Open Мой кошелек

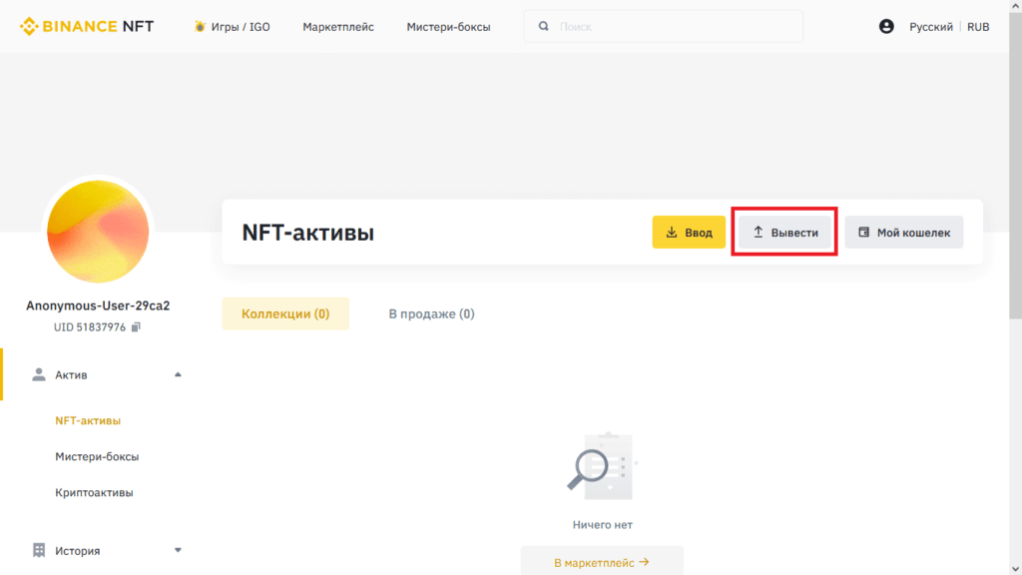pos(903,233)
